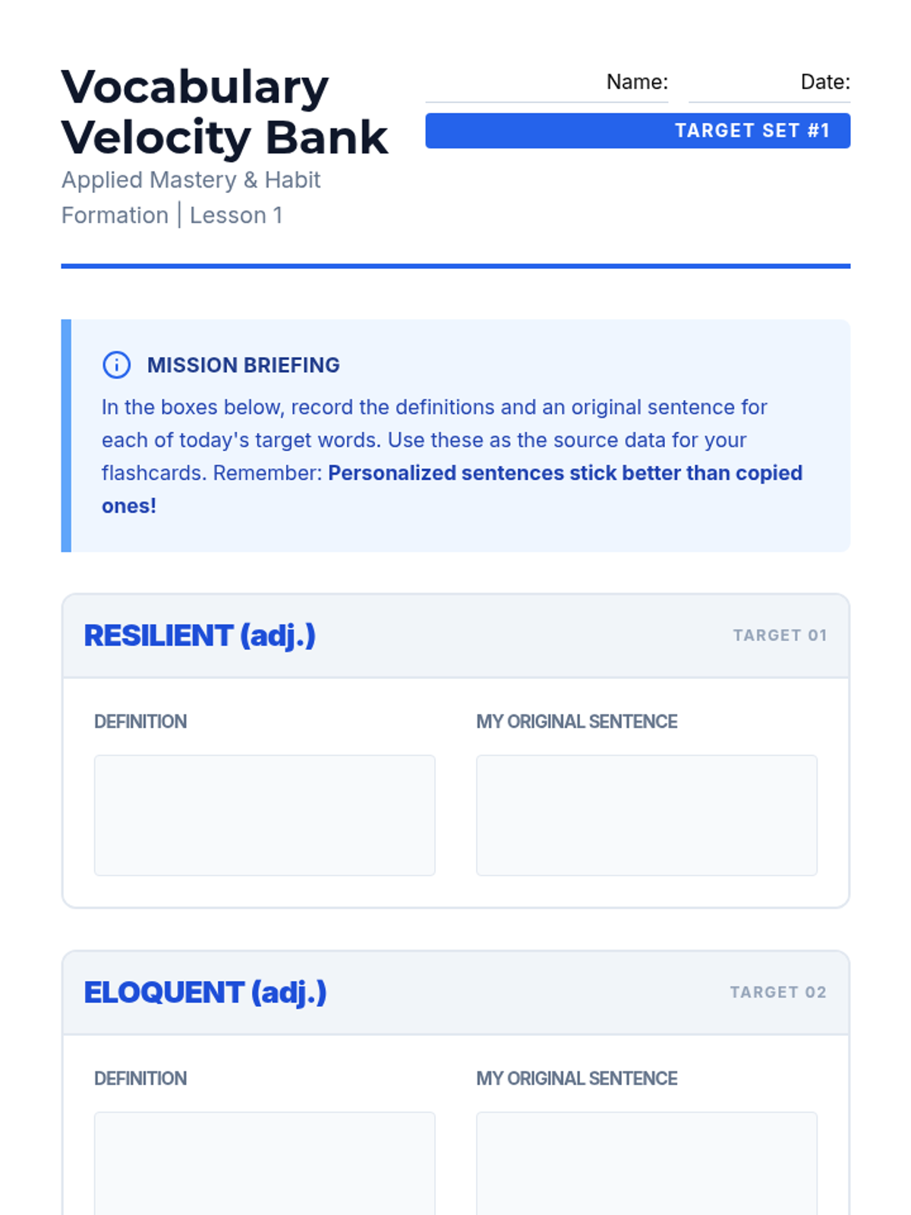Screen dimensions: 911x1215
Task: Click the Lesson 1 subtitle text
Action: (235, 216)
